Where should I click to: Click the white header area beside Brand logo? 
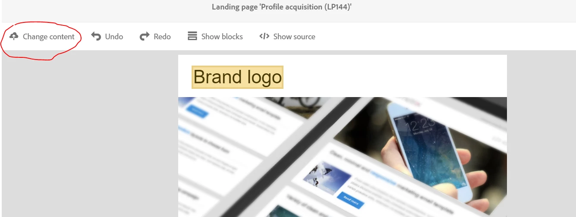[x=395, y=76]
